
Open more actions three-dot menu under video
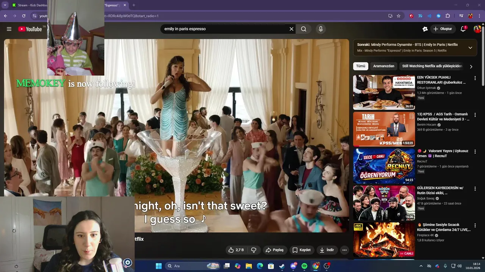[344, 250]
